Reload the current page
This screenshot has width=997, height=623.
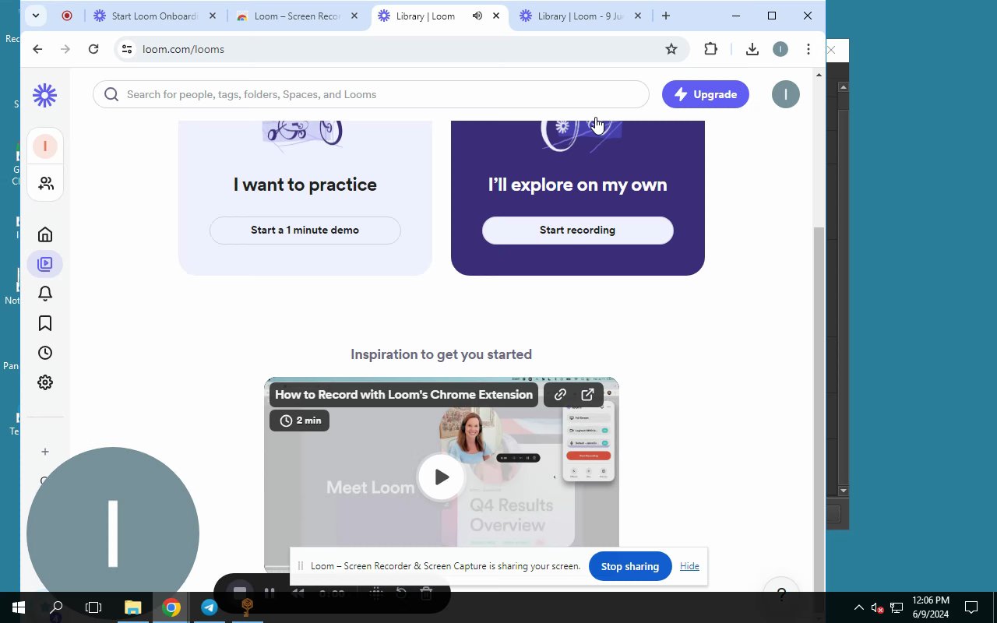tap(93, 49)
